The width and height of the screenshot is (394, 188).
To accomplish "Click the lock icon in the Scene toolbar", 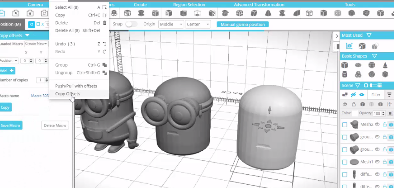I will [x=354, y=104].
